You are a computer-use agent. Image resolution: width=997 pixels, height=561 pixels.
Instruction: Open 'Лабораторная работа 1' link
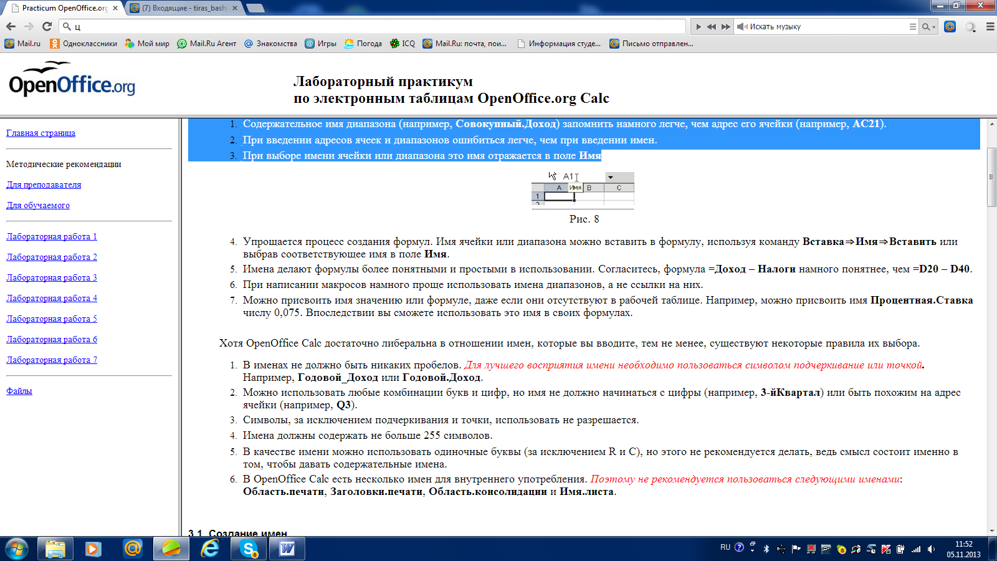pyautogui.click(x=52, y=236)
